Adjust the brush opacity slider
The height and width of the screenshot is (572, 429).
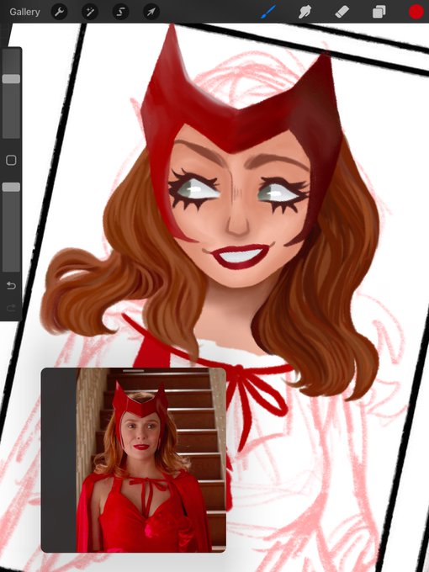pos(11,227)
